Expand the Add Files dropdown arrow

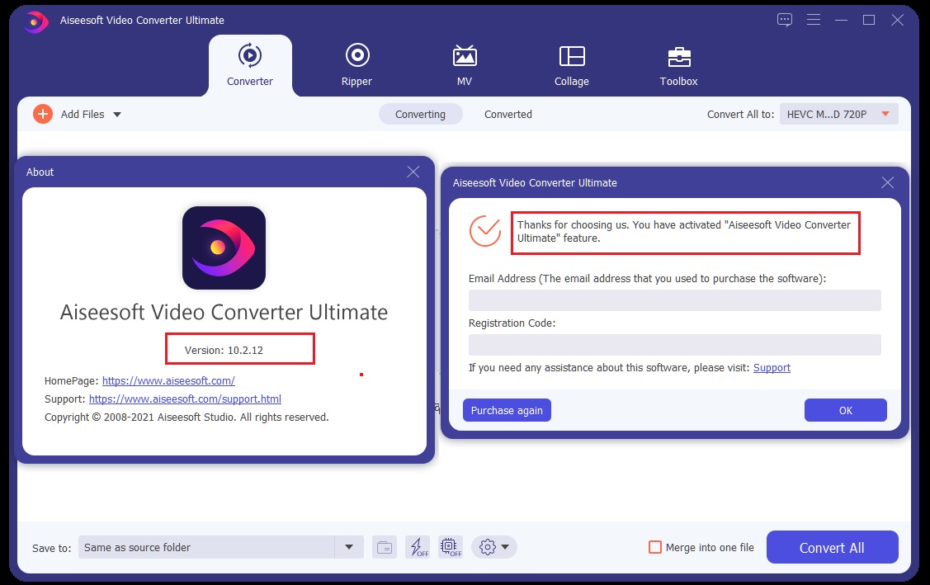(x=117, y=115)
